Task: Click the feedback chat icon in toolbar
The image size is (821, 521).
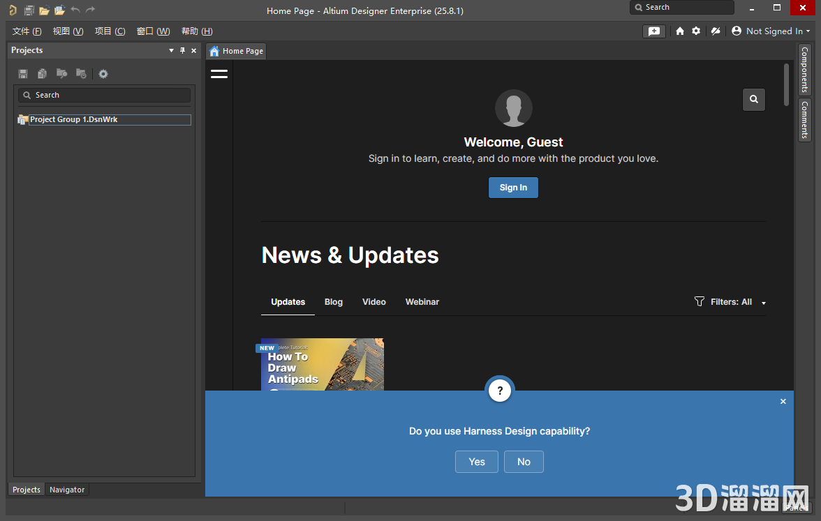Action: [654, 31]
